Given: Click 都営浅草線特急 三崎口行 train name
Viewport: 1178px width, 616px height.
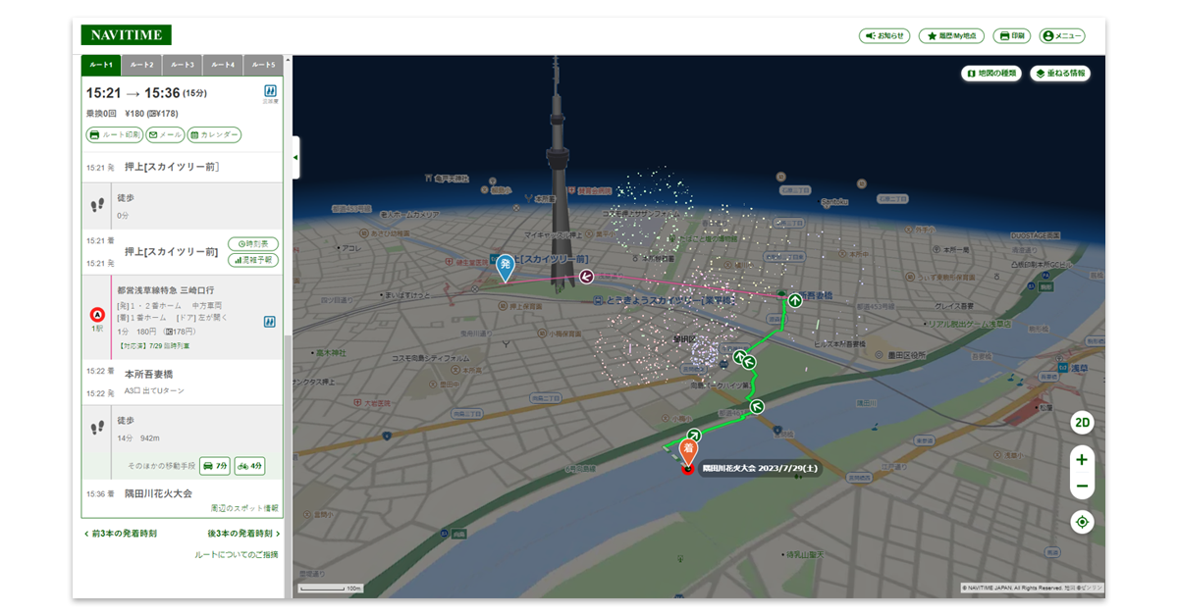Looking at the screenshot, I should click(x=166, y=290).
